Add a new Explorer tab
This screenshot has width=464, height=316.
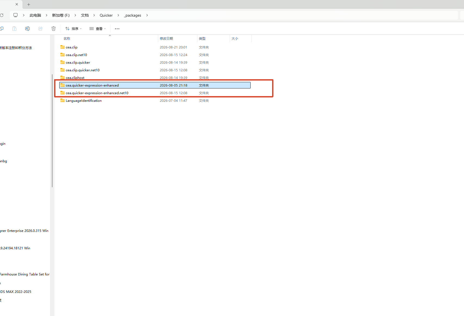point(29,4)
